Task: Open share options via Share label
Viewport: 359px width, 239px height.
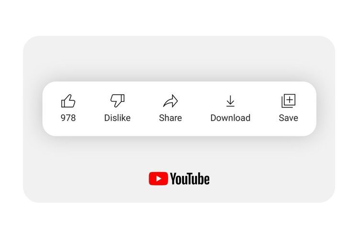Action: pos(170,118)
